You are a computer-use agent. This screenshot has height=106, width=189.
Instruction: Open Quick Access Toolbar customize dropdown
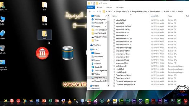coord(100,3)
